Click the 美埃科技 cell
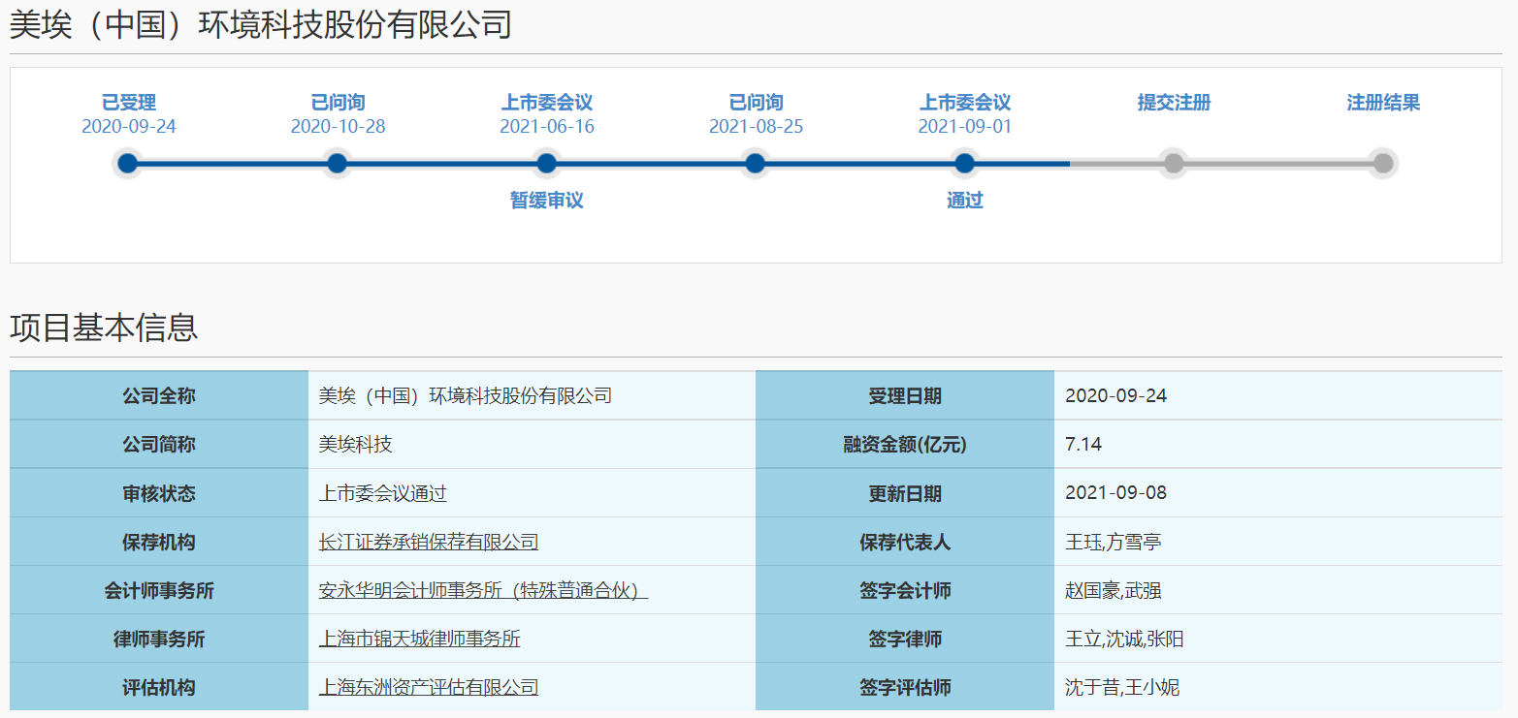Image resolution: width=1518 pixels, height=718 pixels. coord(532,445)
